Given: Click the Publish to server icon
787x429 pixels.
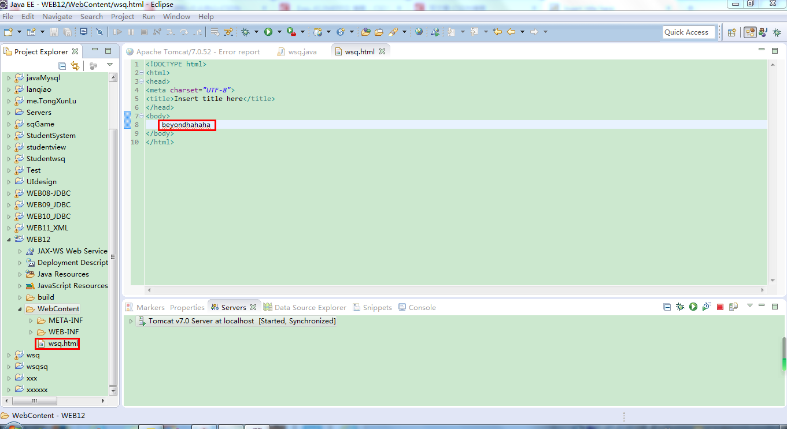Looking at the screenshot, I should pos(733,307).
